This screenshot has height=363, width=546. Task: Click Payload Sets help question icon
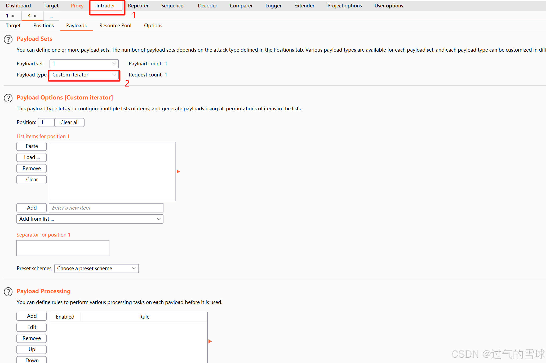[x=8, y=39]
